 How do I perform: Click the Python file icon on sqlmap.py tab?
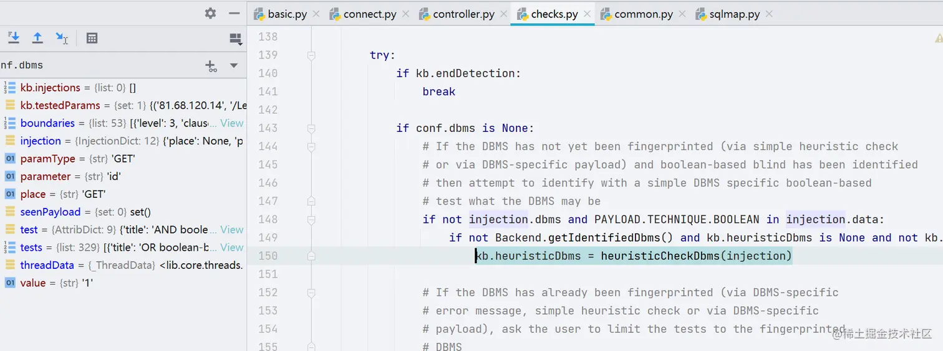[700, 14]
